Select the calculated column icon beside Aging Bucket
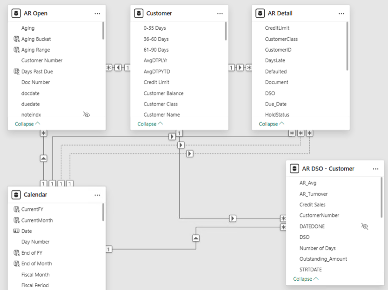 pyautogui.click(x=16, y=39)
